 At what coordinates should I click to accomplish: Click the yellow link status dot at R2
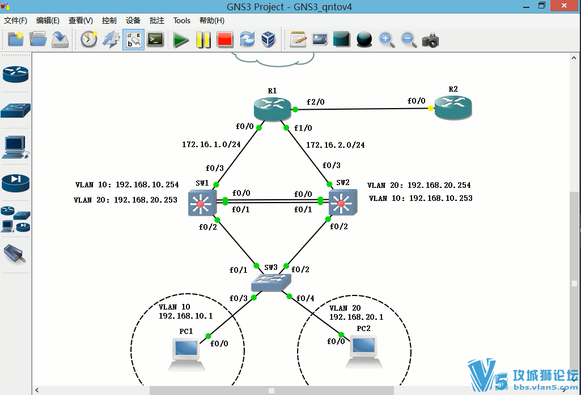[x=430, y=108]
